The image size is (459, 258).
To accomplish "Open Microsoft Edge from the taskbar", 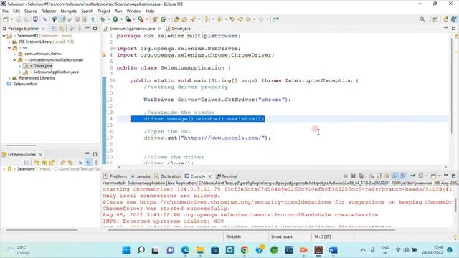I will click(x=185, y=250).
